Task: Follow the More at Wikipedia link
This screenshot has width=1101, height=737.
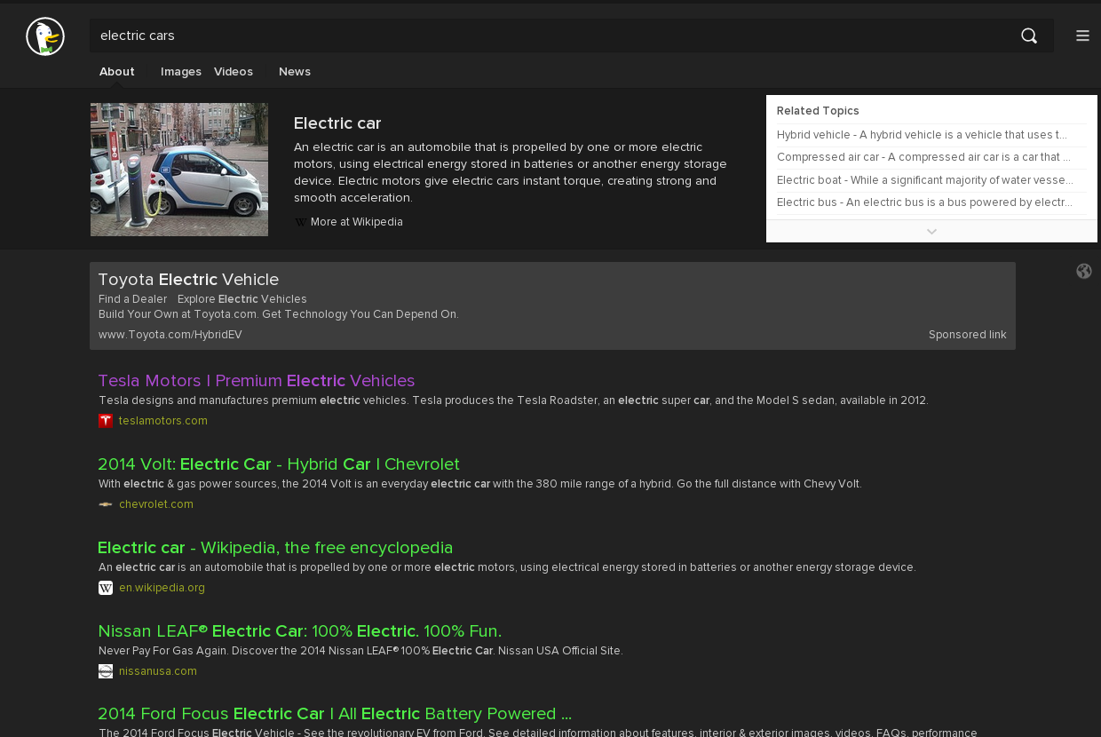Action: [357, 222]
